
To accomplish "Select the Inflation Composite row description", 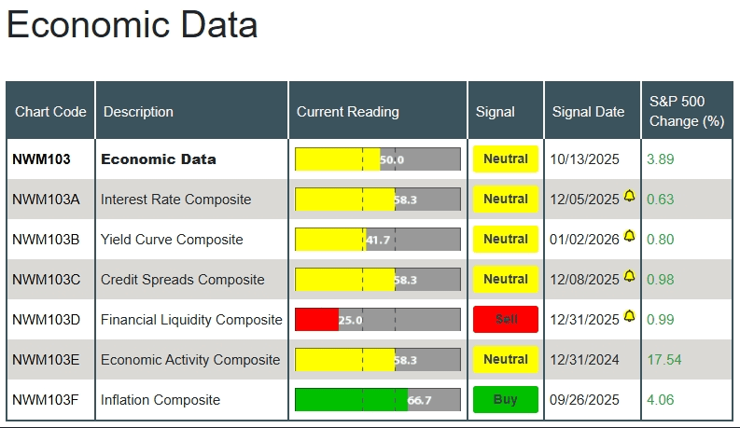I will pos(161,400).
